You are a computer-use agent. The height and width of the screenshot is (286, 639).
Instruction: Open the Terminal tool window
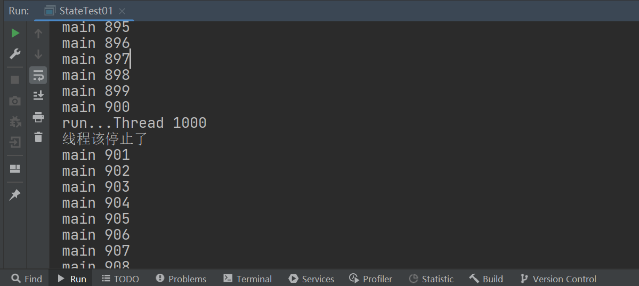pos(247,279)
